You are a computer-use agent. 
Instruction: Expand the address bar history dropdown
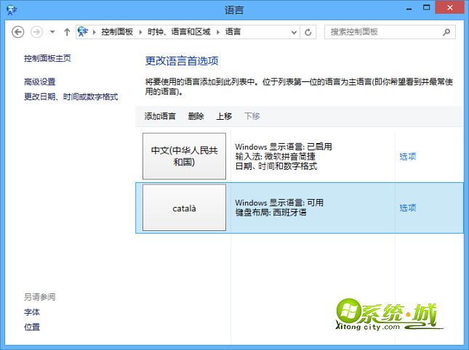(294, 32)
